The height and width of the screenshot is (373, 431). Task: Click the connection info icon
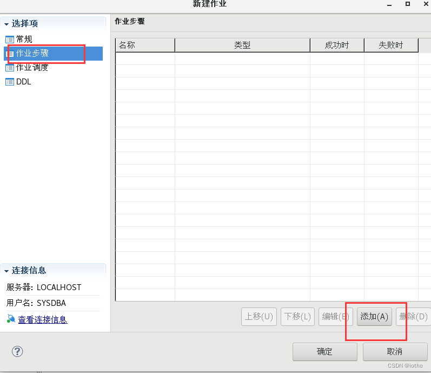11,319
